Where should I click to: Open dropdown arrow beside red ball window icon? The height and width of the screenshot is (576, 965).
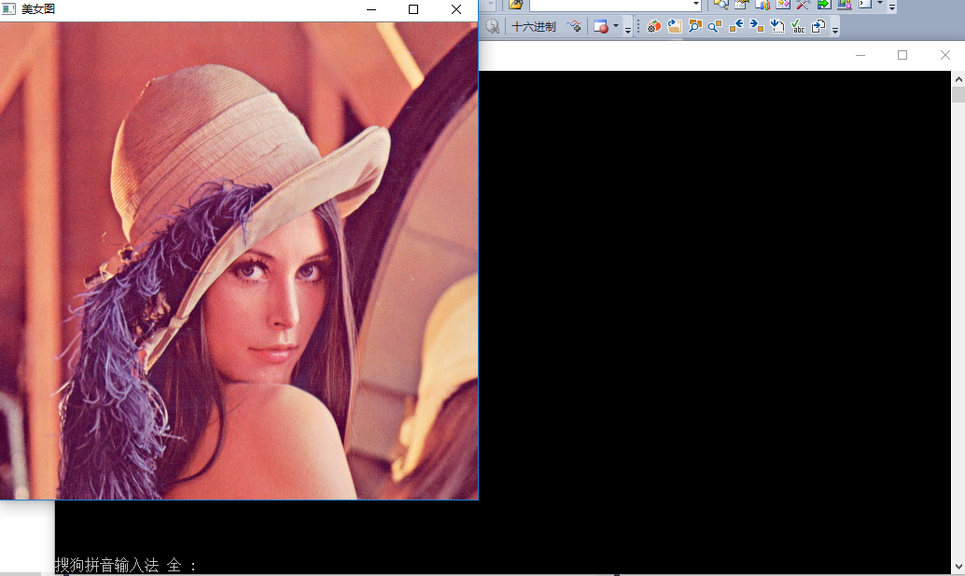[615, 26]
